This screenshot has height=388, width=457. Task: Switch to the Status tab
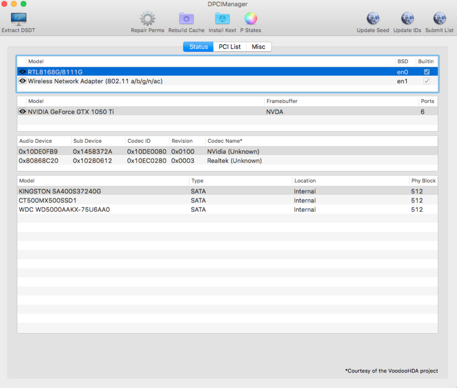198,47
